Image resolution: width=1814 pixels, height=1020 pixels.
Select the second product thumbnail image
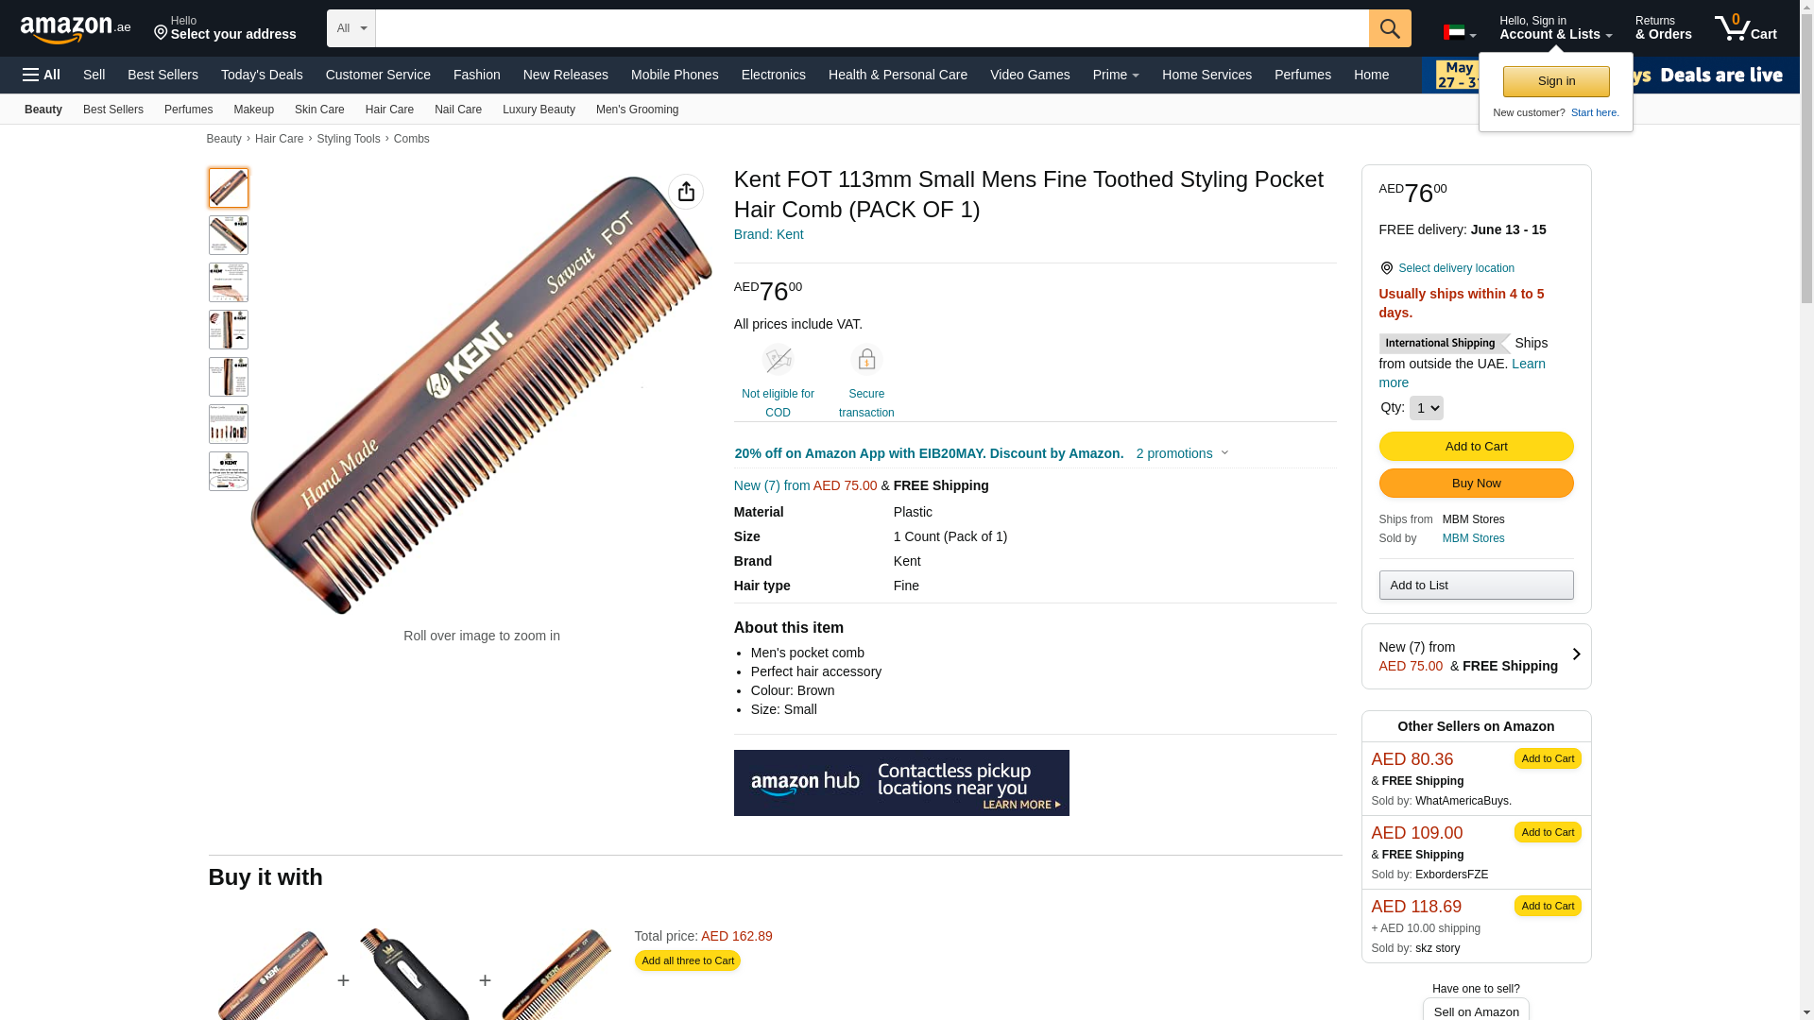coord(229,235)
